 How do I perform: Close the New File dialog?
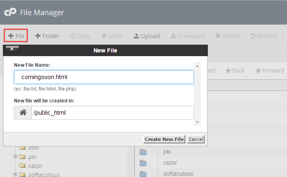click(x=12, y=49)
